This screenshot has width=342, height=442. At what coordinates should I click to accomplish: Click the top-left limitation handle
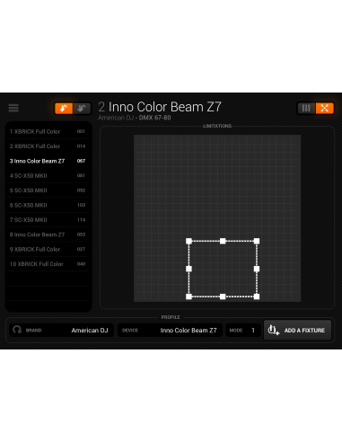tap(189, 241)
